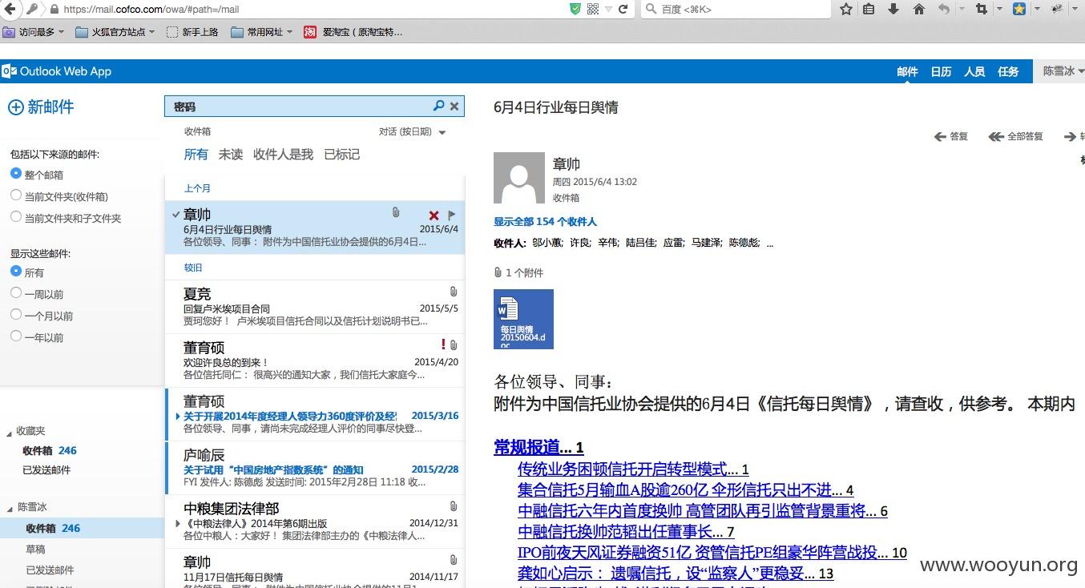Bookmark this page with the star icon
The image size is (1085, 588).
[x=846, y=9]
